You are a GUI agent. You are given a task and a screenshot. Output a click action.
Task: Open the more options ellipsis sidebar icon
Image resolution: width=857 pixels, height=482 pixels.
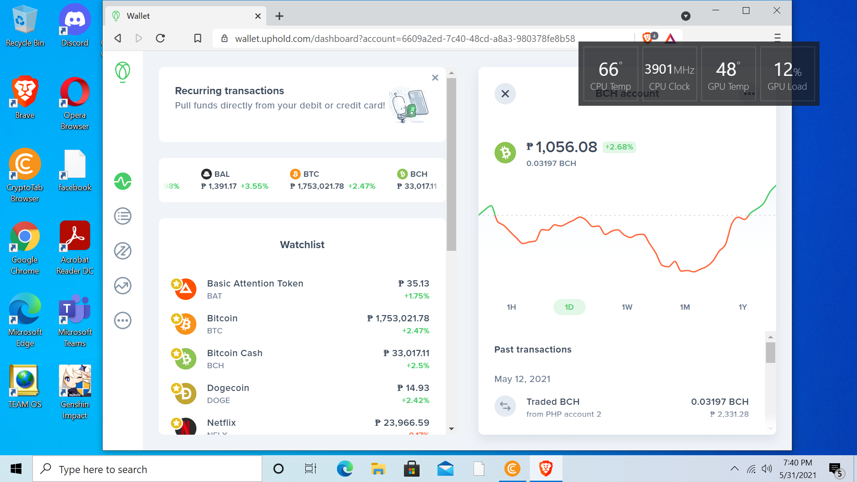click(x=123, y=320)
